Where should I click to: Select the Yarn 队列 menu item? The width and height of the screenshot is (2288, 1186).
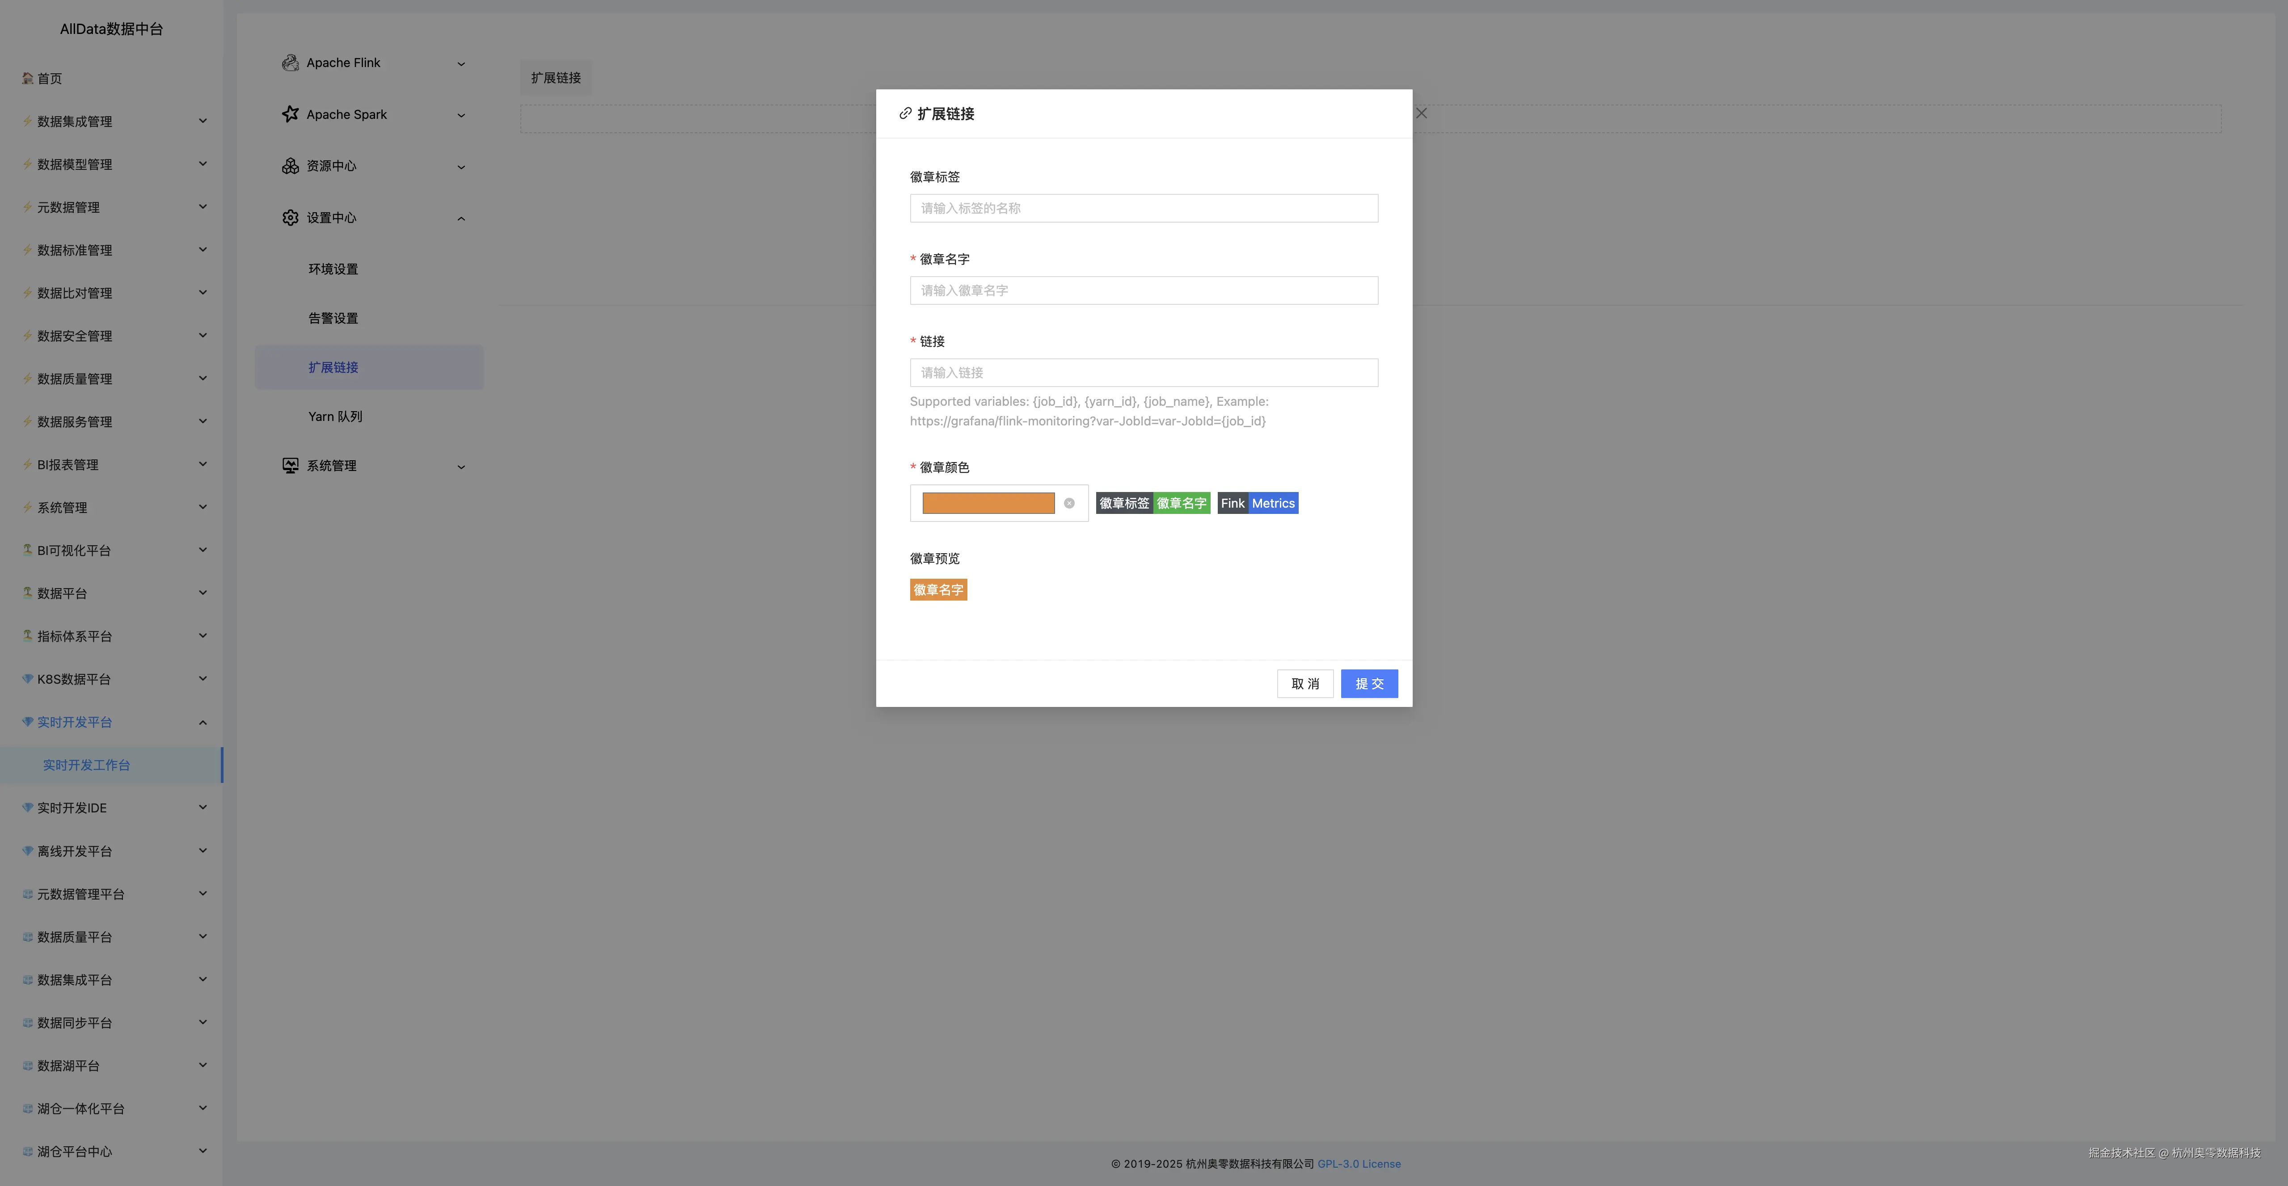(335, 416)
